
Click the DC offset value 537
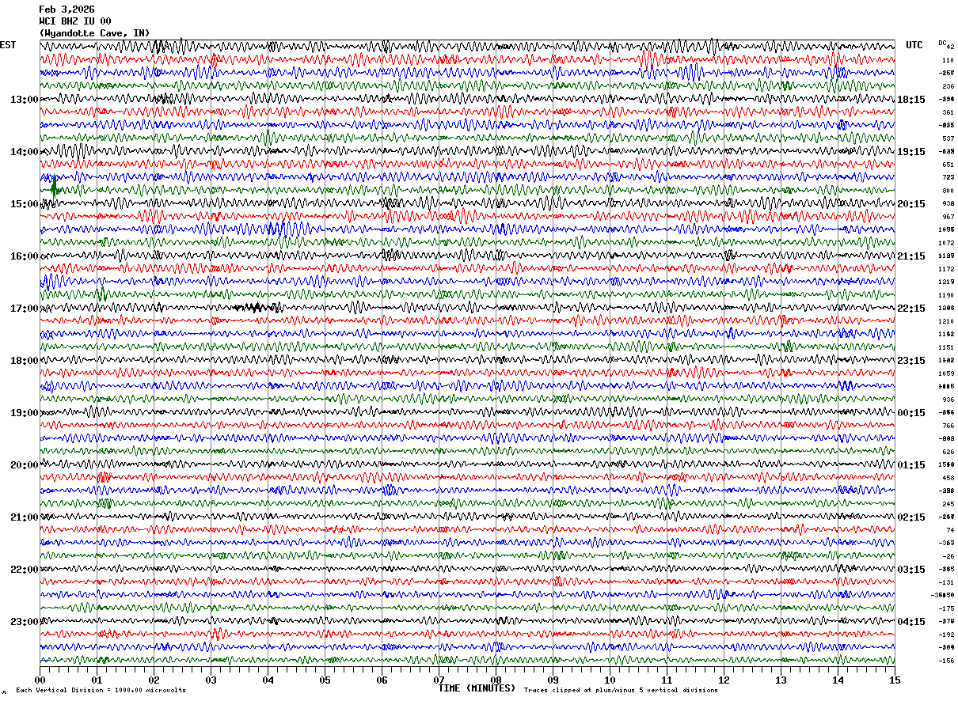point(948,138)
